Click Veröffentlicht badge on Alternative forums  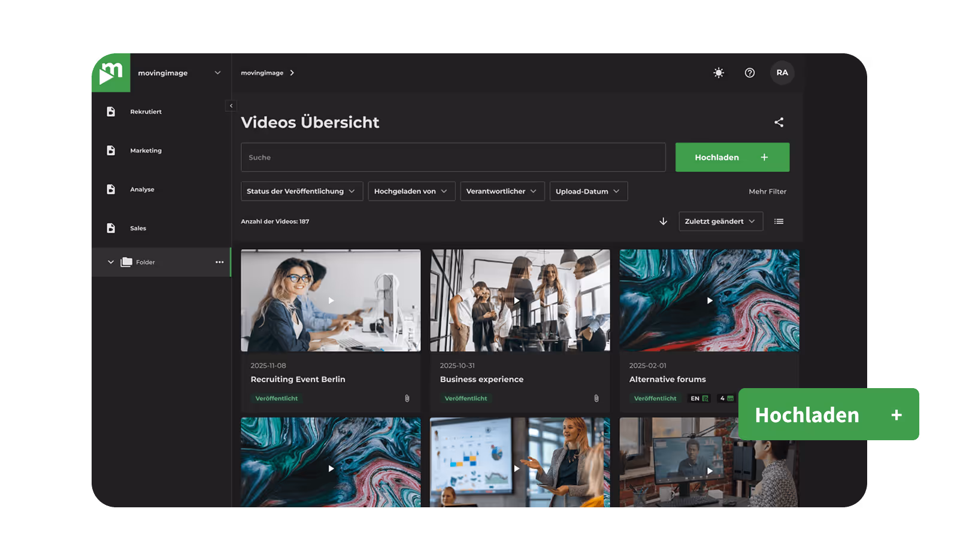tap(655, 398)
